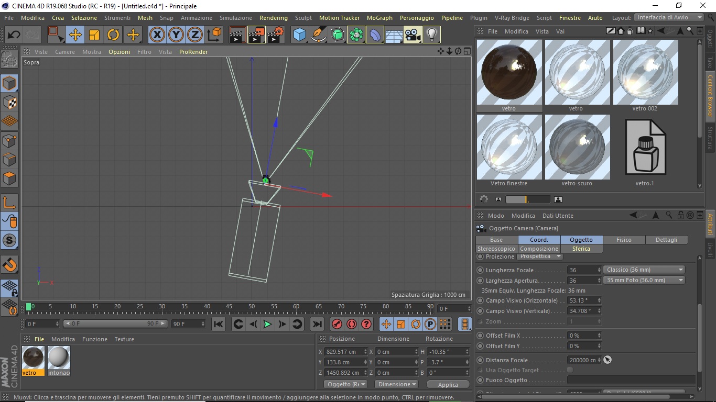Toggle Distanza Focale keyframe dot
Screen dimensions: 716x402
(x=480, y=360)
